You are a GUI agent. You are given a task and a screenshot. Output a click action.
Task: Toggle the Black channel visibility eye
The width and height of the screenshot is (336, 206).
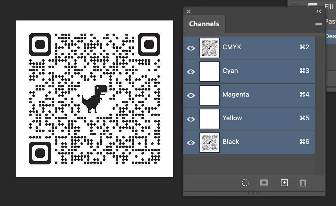191,143
